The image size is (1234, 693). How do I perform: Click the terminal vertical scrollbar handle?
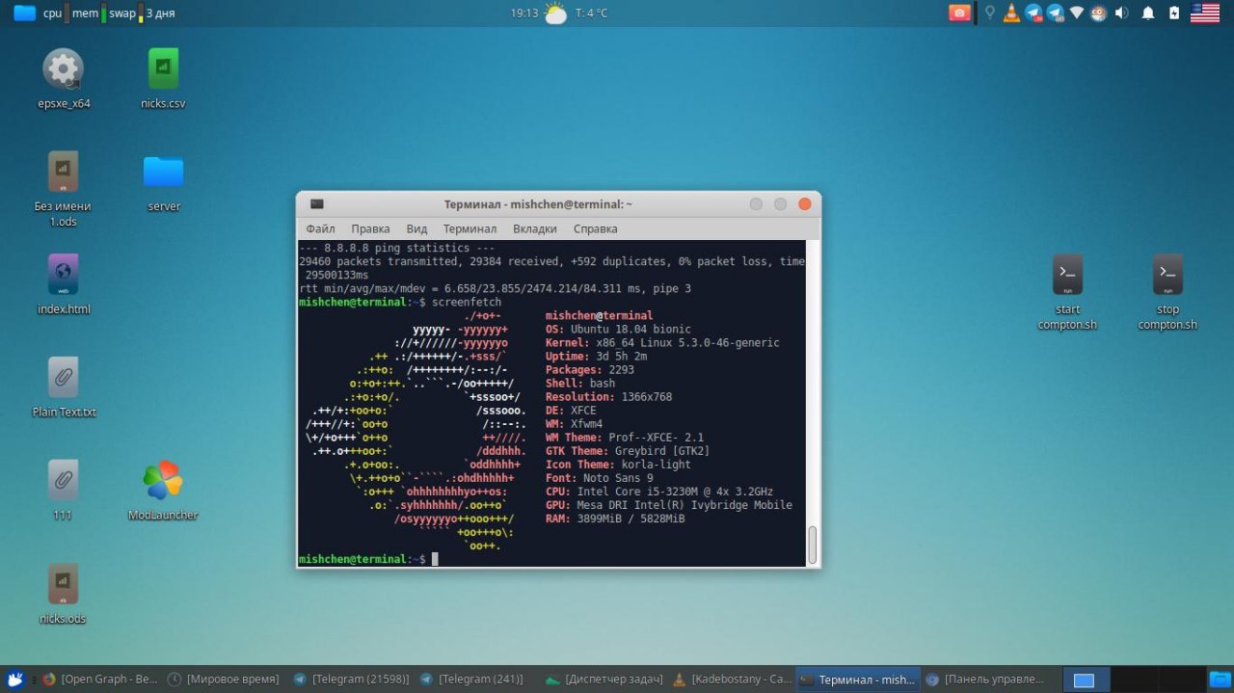pyautogui.click(x=812, y=545)
